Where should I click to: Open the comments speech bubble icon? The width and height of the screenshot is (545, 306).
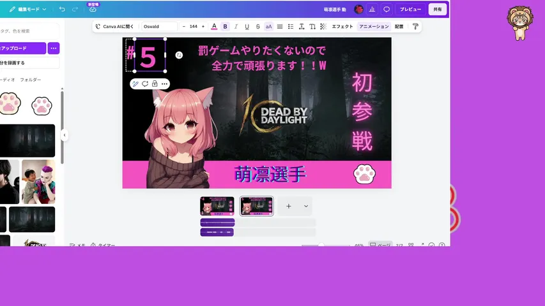click(387, 10)
